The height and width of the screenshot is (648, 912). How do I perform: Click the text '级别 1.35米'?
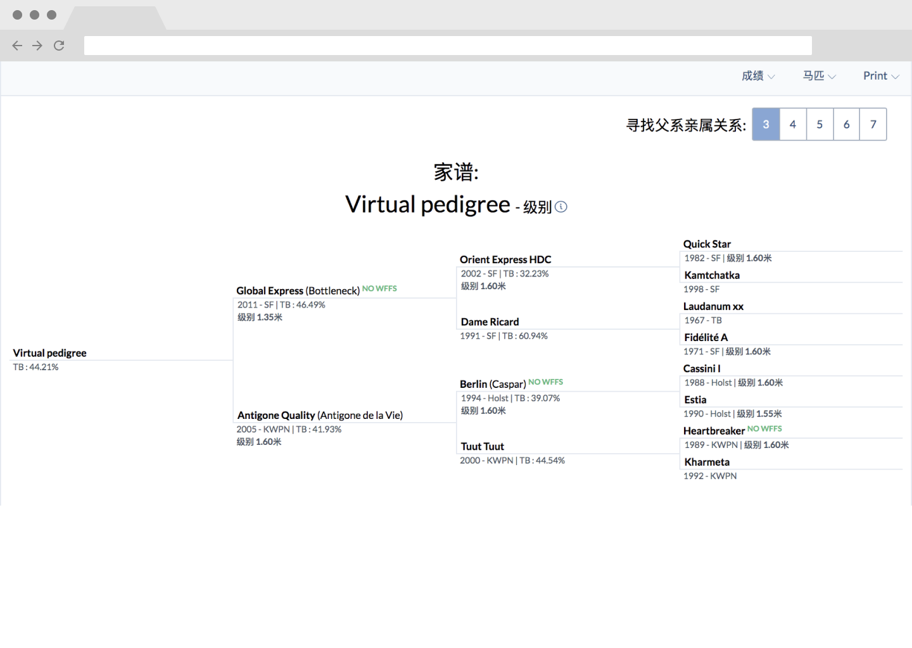(260, 318)
